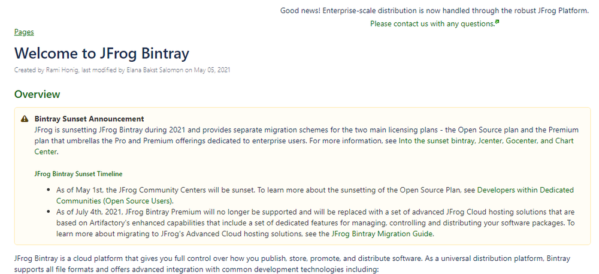
Task: Open 'Please contact us with any questions' link
Action: point(432,24)
